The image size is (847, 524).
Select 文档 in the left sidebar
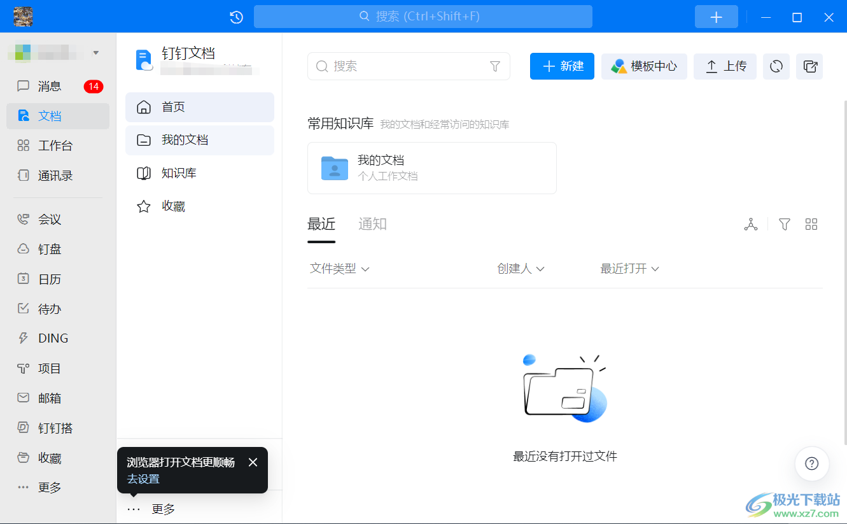[58, 116]
